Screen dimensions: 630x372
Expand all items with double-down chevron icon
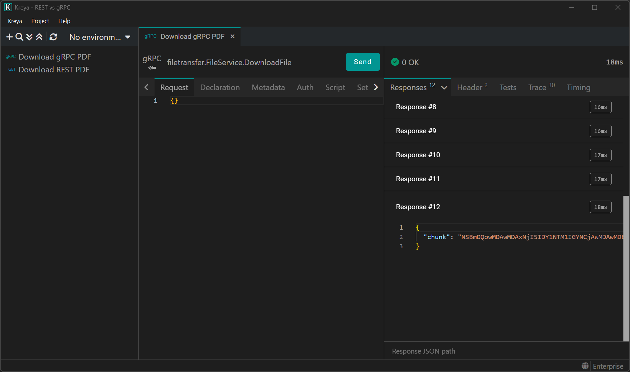(29, 37)
